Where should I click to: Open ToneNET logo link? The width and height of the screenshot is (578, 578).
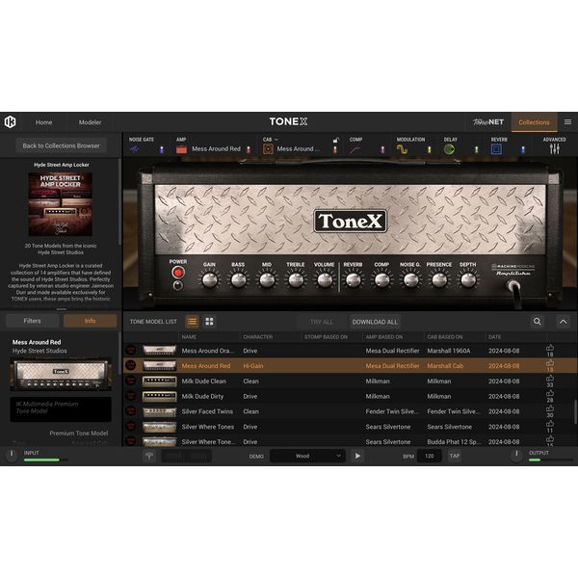[x=488, y=122]
